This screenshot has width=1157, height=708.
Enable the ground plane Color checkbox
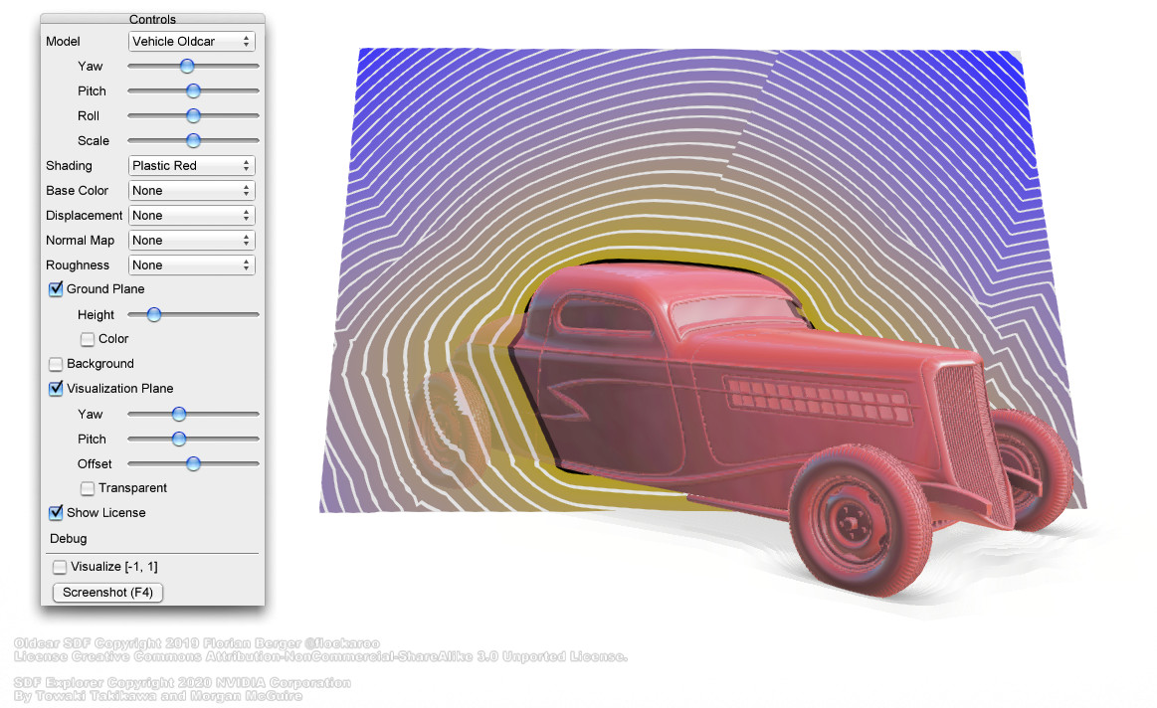pyautogui.click(x=88, y=339)
